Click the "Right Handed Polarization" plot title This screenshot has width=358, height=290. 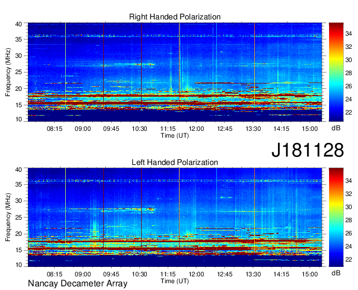point(175,17)
